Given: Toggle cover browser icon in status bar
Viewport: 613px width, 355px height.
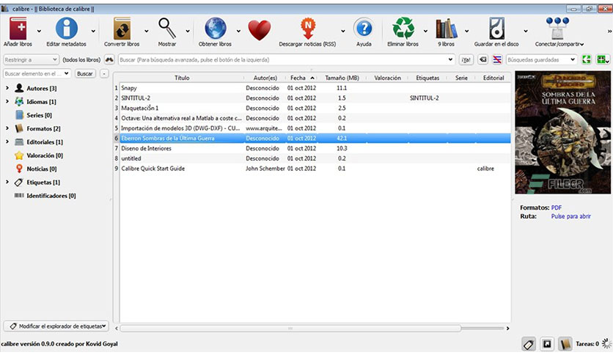Looking at the screenshot, I should coord(547,344).
